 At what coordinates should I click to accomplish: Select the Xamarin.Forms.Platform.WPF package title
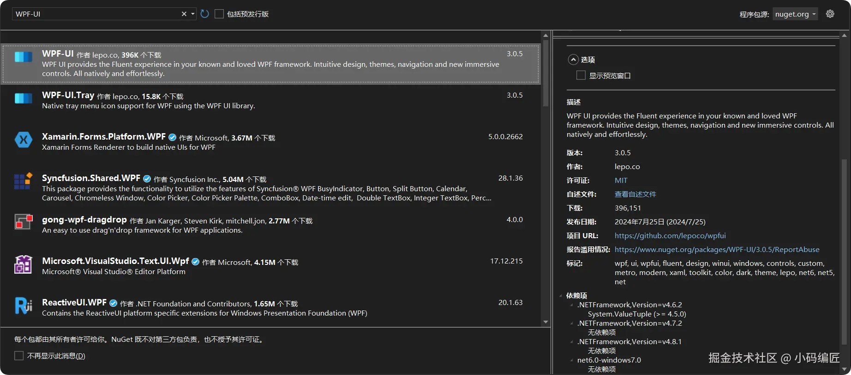(104, 136)
